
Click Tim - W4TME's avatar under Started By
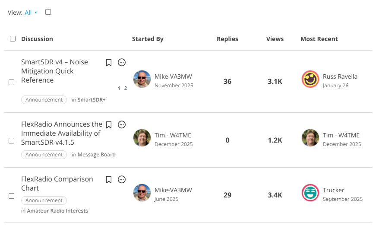[x=142, y=138]
